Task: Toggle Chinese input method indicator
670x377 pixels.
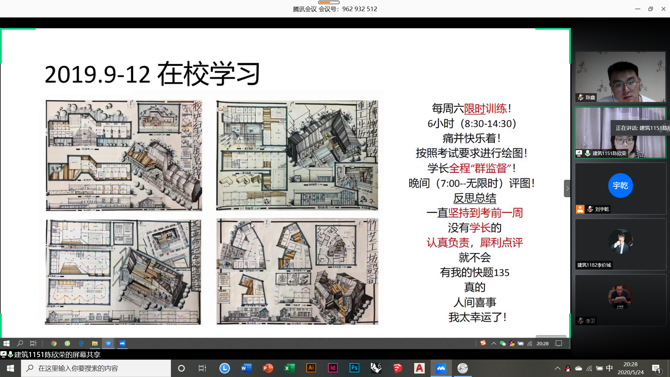Action: (x=609, y=368)
